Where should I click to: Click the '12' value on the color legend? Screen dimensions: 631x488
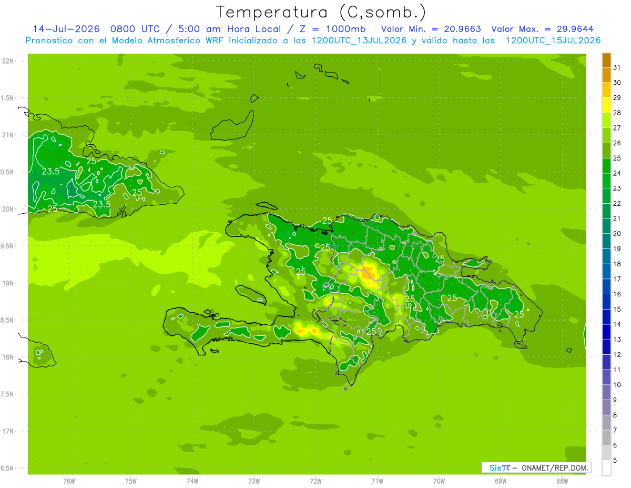point(617,354)
